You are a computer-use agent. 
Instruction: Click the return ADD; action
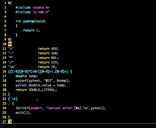(x=48, y=49)
